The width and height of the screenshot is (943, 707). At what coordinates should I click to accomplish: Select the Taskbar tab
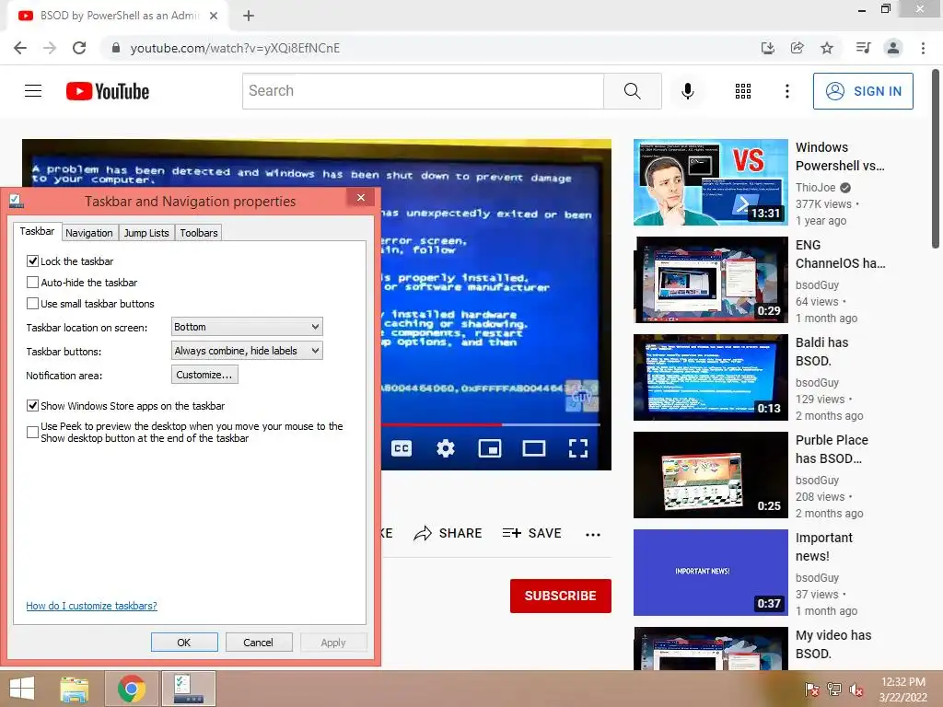click(x=37, y=231)
